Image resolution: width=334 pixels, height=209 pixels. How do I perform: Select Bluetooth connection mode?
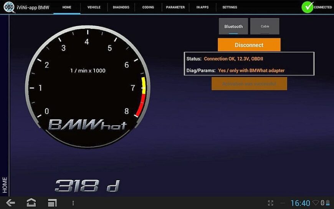coord(233,27)
